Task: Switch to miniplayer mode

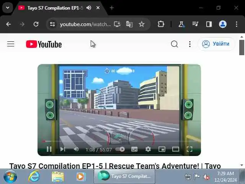Action: pyautogui.click(x=162, y=149)
